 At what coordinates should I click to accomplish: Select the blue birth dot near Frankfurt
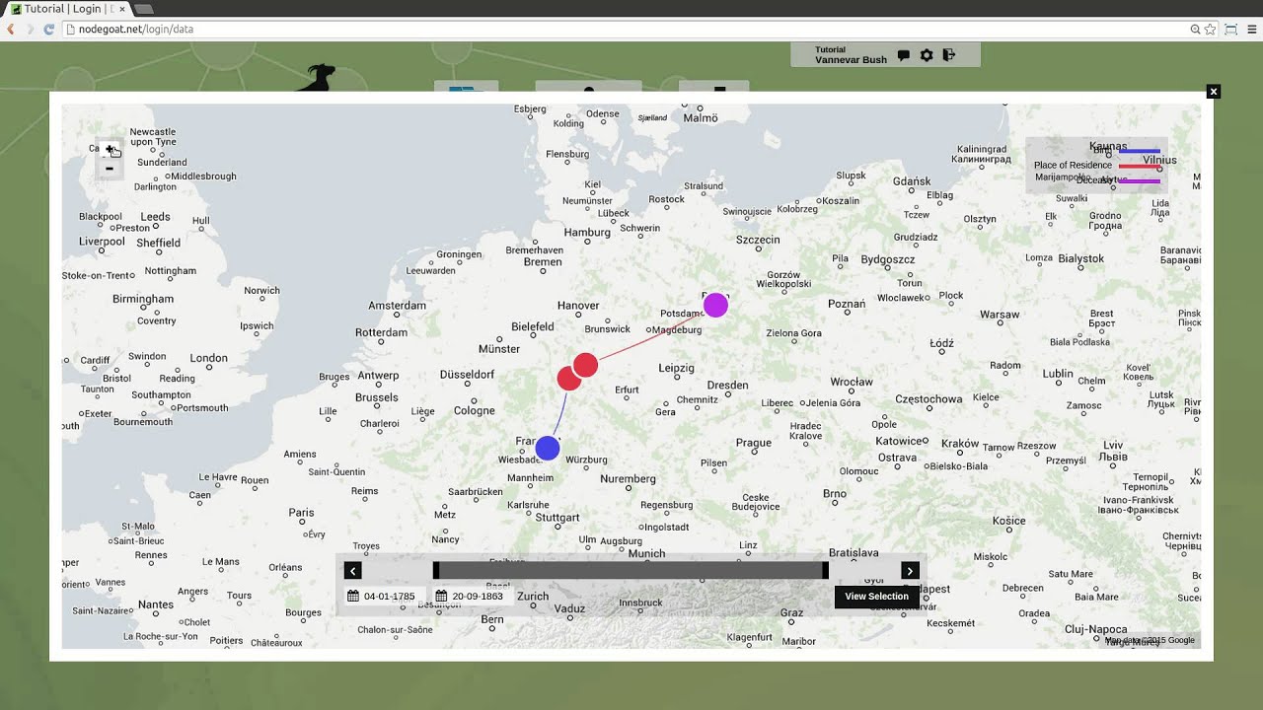pos(548,449)
